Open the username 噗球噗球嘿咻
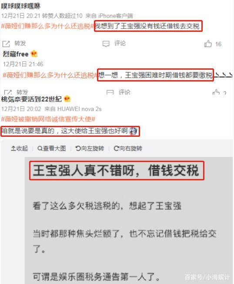The width and height of the screenshot is (234, 284). tap(21, 6)
